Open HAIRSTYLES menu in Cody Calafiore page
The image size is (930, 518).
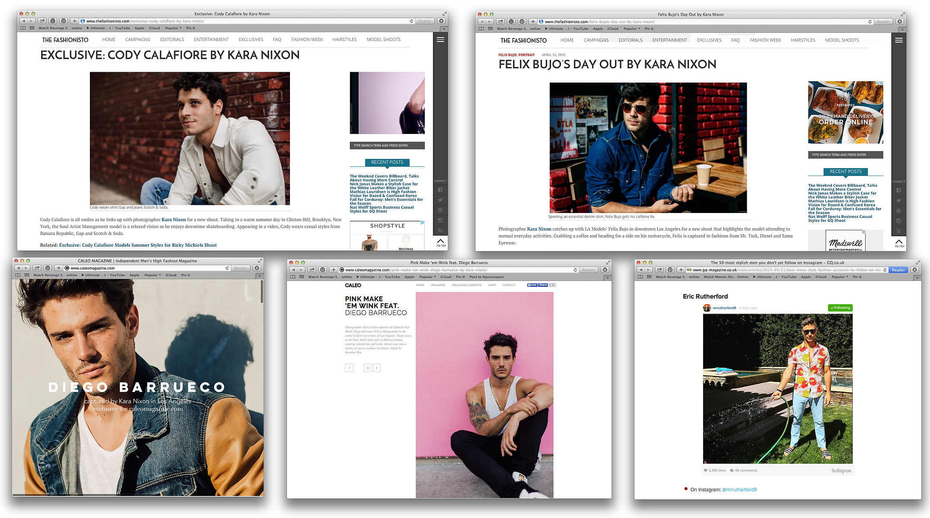[344, 39]
